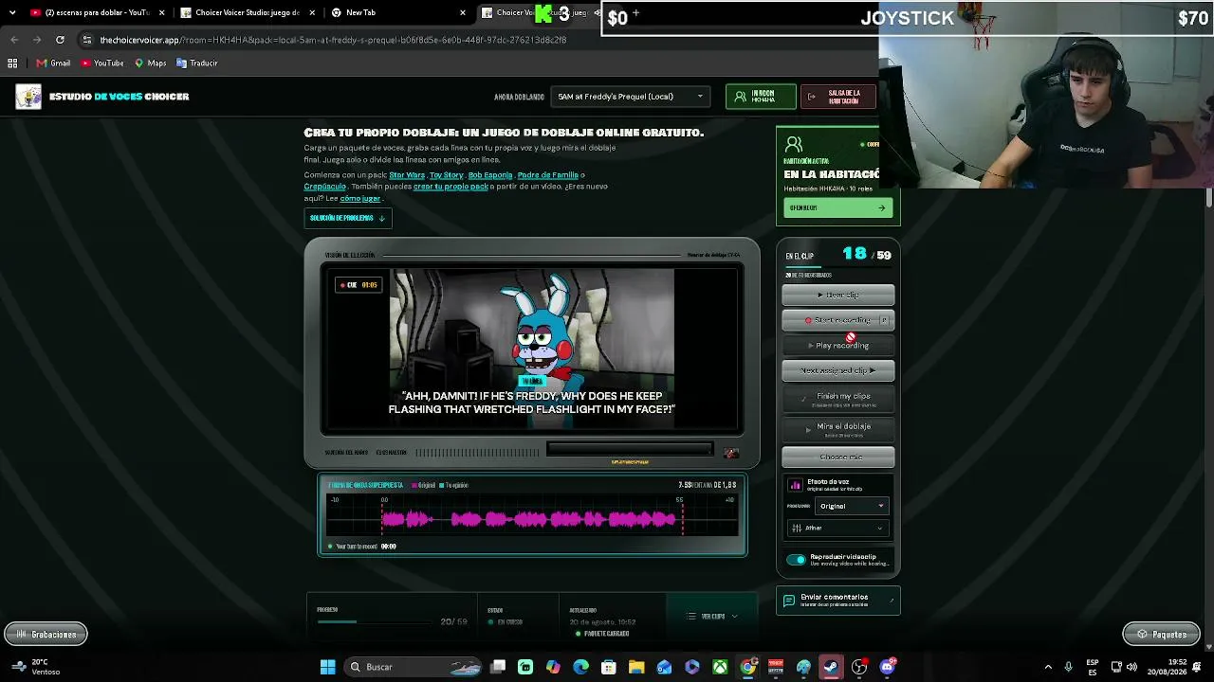Open the Traducir bookmark

tap(196, 63)
